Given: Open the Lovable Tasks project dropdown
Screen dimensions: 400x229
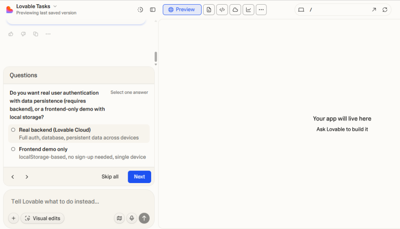Looking at the screenshot, I should pos(54,6).
